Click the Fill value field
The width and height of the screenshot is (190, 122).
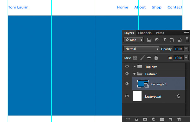point(179,58)
